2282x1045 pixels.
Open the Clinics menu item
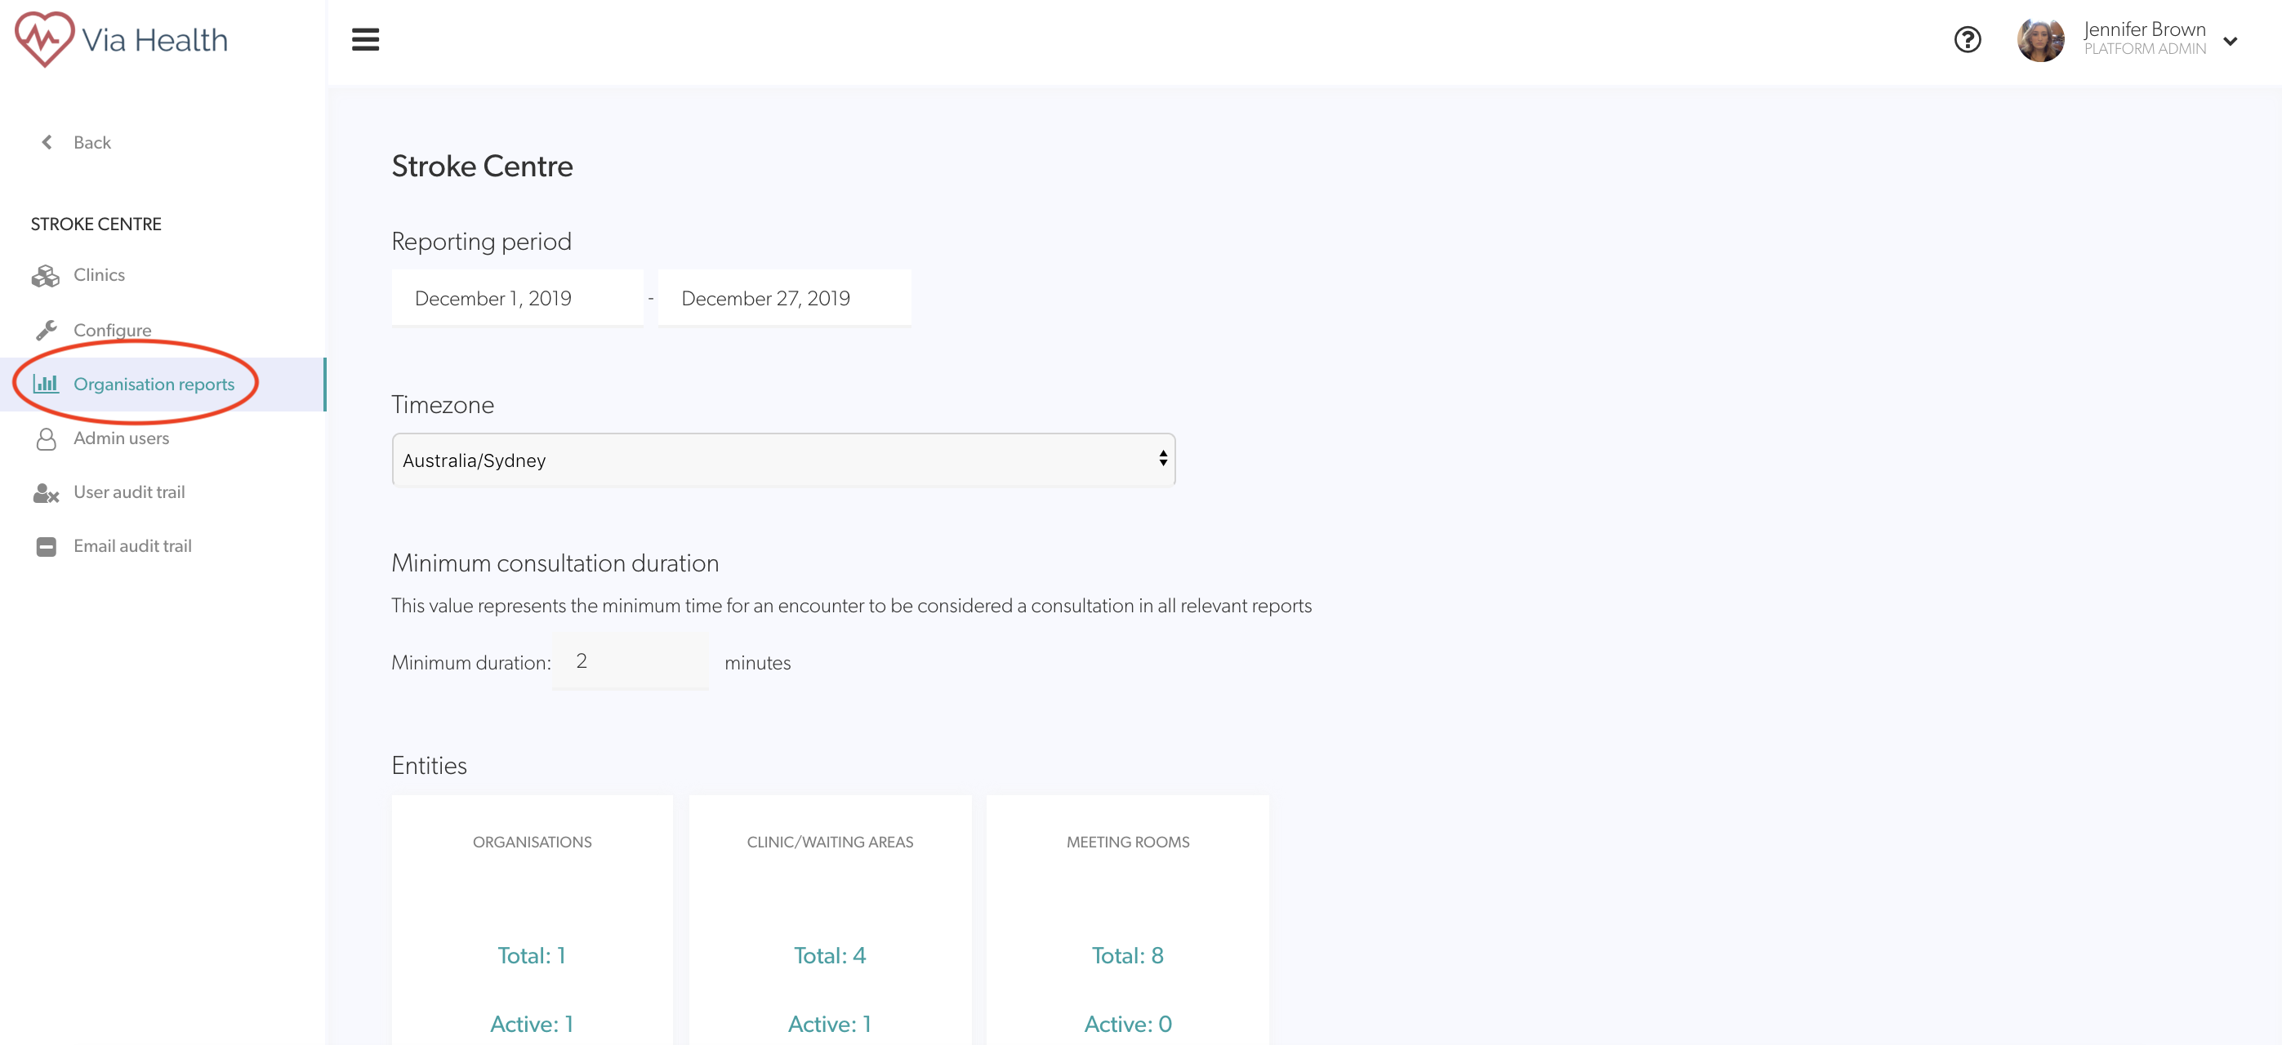(x=99, y=274)
